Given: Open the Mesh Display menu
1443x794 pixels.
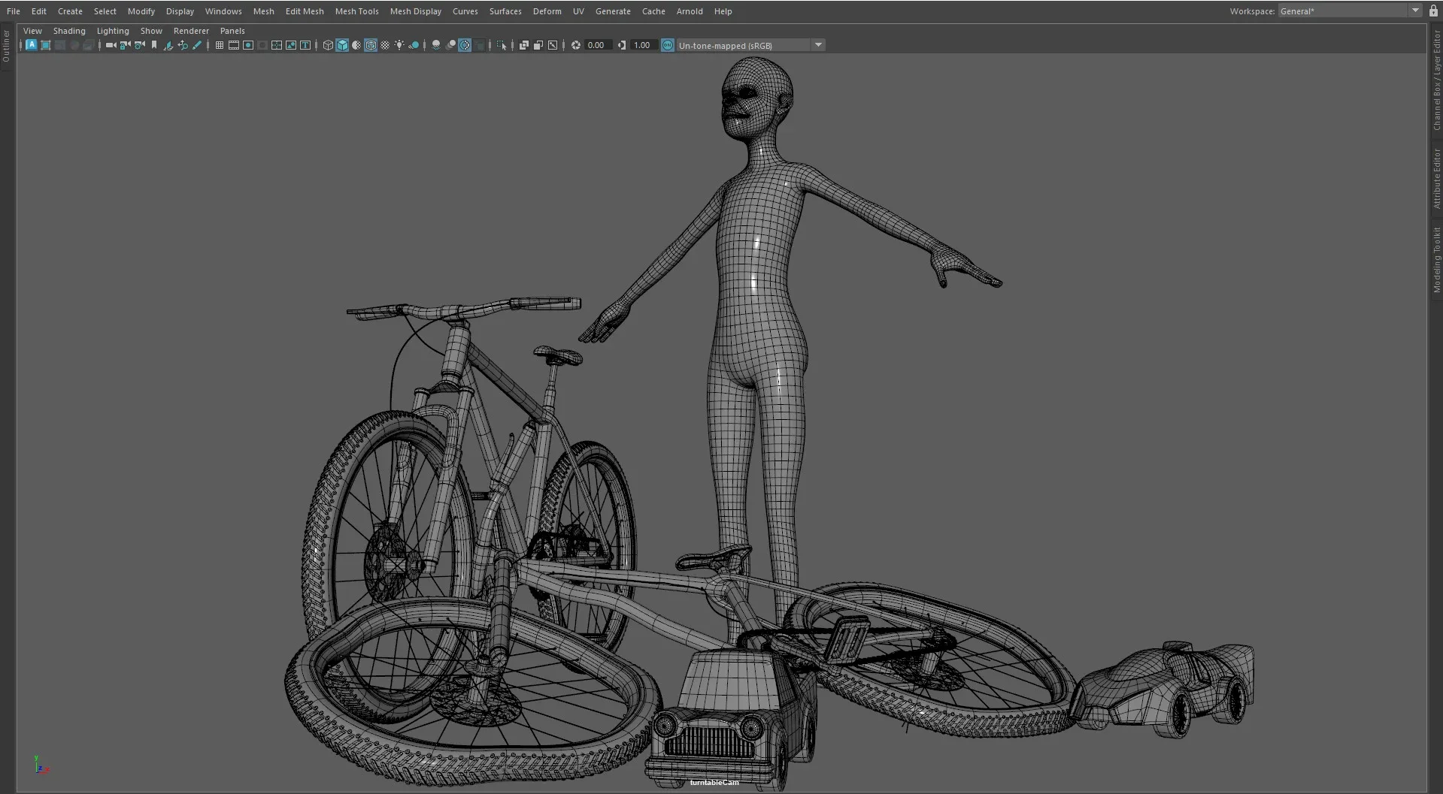Looking at the screenshot, I should (x=416, y=11).
